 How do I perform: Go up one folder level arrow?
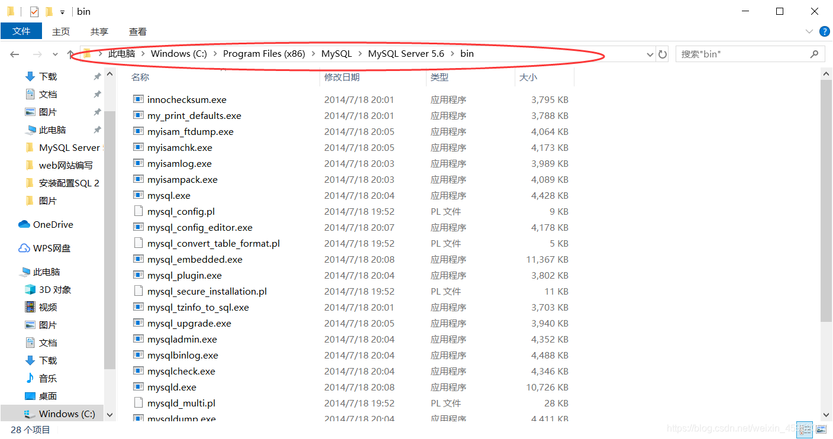(71, 54)
